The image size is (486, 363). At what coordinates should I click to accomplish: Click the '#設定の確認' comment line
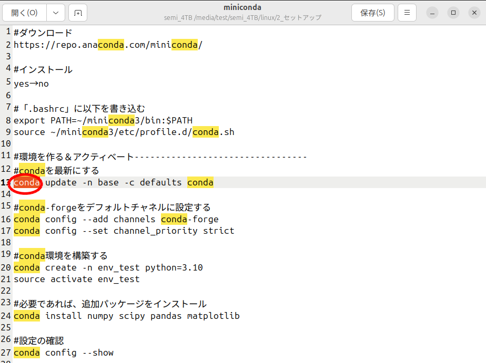39,341
